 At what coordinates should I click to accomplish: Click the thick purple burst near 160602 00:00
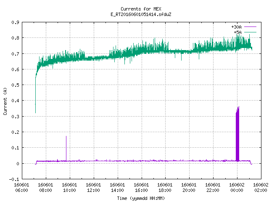[x=237, y=134]
